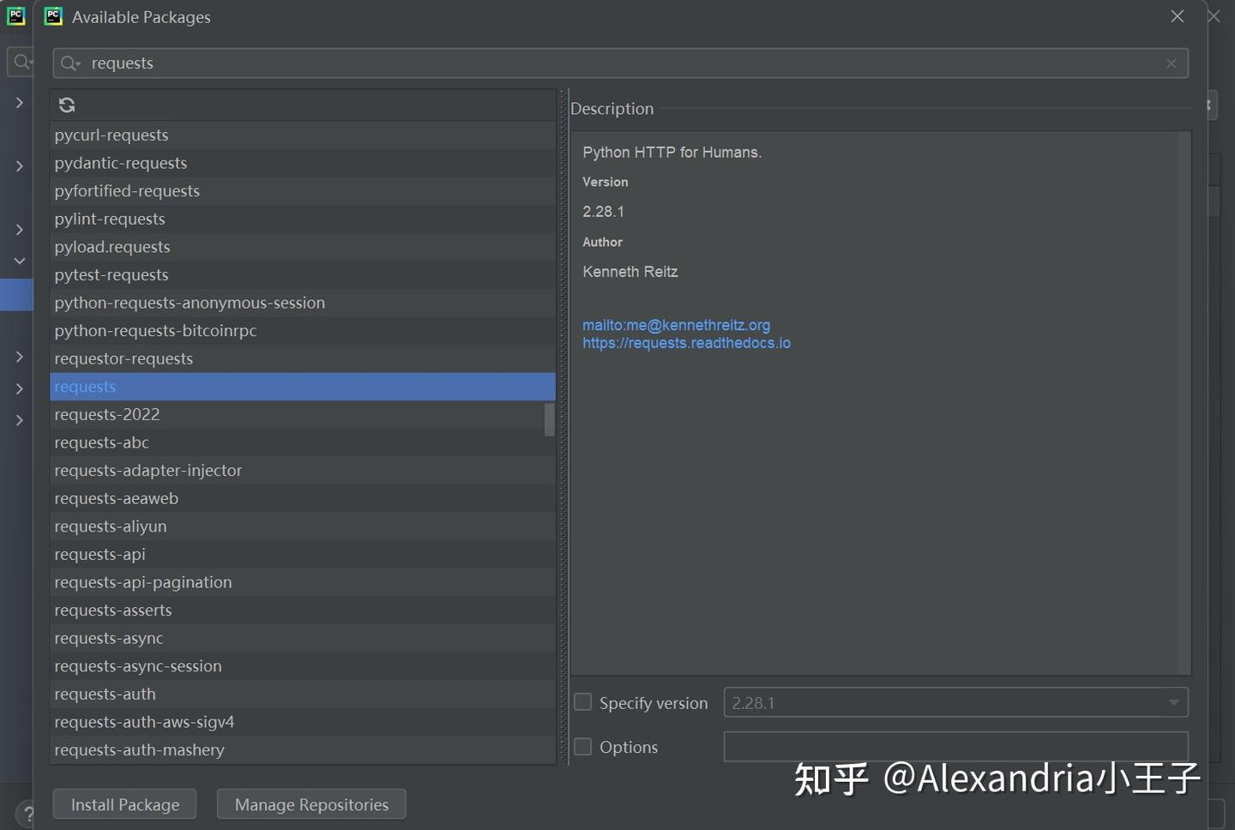
Task: Select requests-aeaweb package
Action: click(303, 498)
